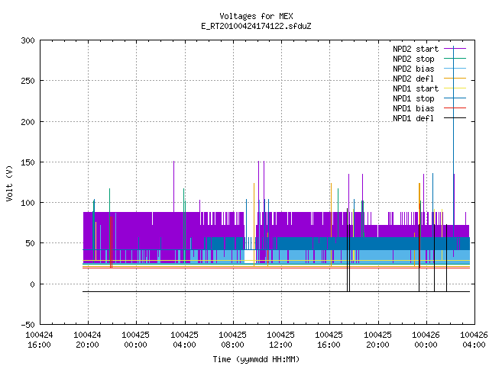Click the '100425 12:00' x-axis tick label
The image size is (489, 366).
click(x=280, y=340)
